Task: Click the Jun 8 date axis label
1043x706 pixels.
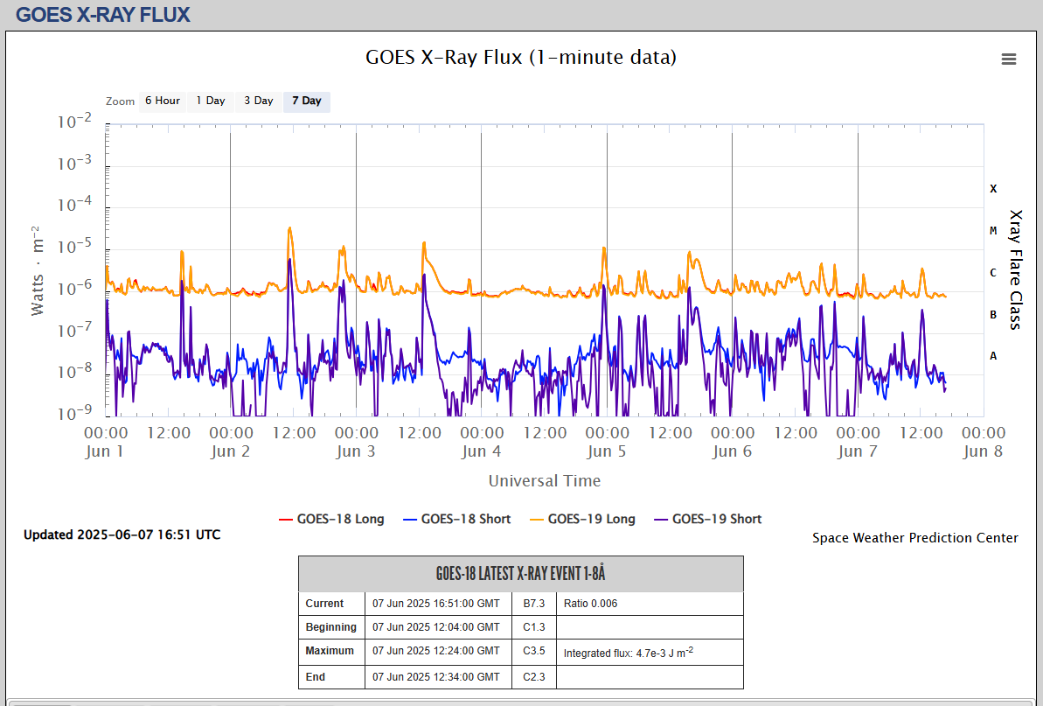Action: pos(983,451)
